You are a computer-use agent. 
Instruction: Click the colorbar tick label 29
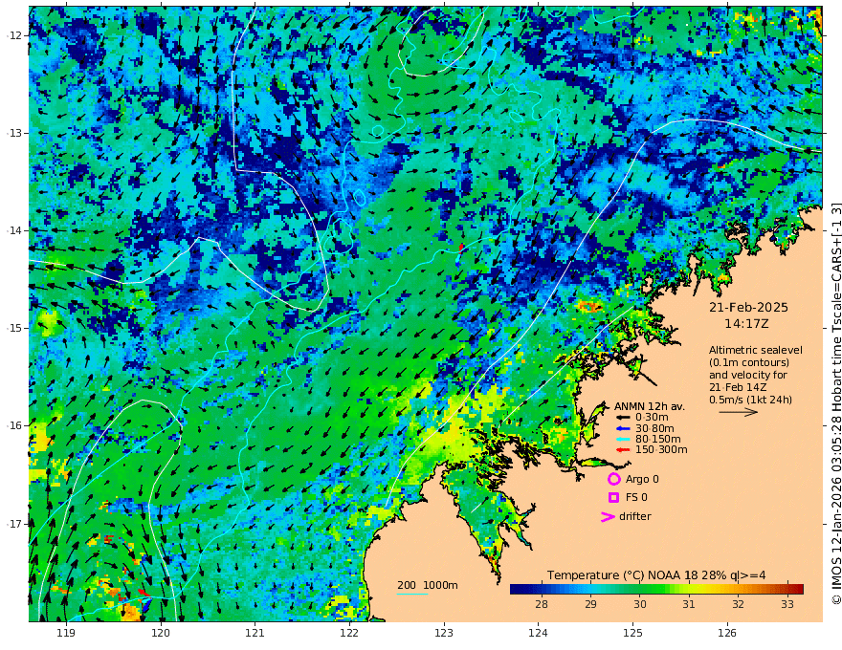pyautogui.click(x=590, y=604)
